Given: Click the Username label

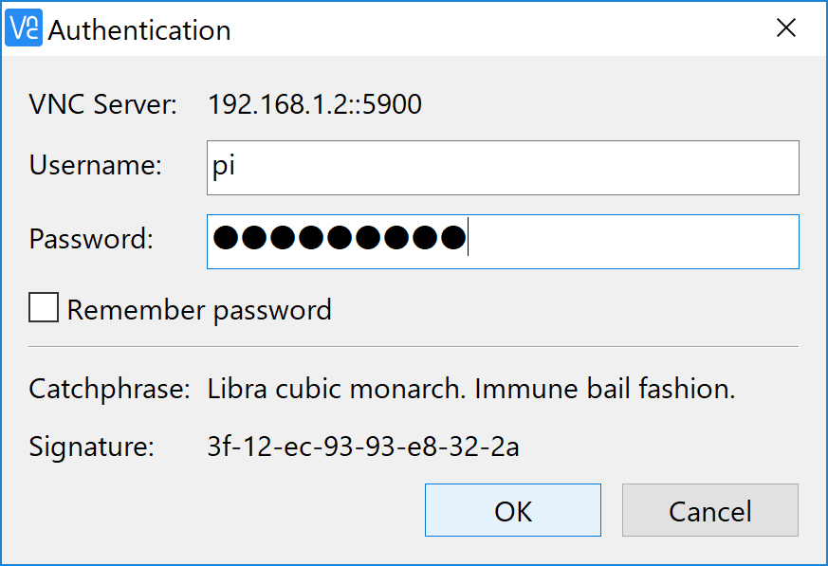Looking at the screenshot, I should (95, 166).
